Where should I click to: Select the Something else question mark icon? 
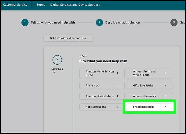point(57,60)
